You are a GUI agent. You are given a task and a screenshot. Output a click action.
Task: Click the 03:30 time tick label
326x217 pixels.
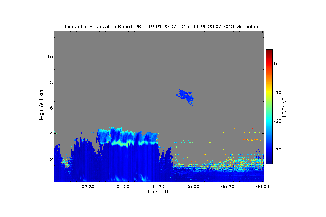88,187
